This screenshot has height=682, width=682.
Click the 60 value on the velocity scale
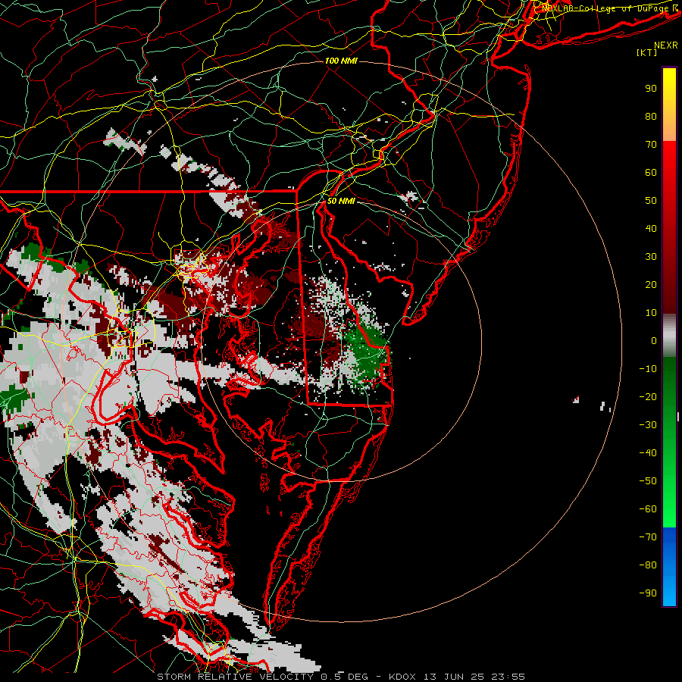point(651,172)
